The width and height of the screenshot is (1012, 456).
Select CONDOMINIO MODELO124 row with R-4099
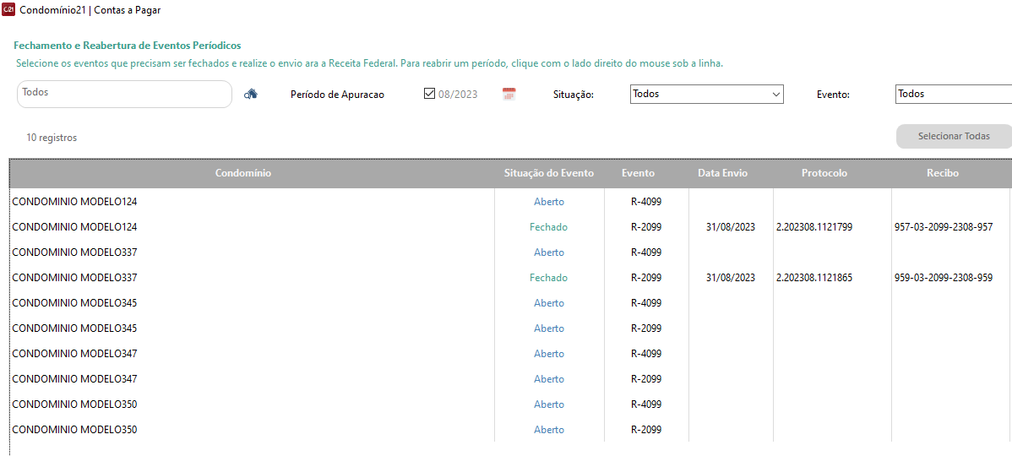coord(510,201)
